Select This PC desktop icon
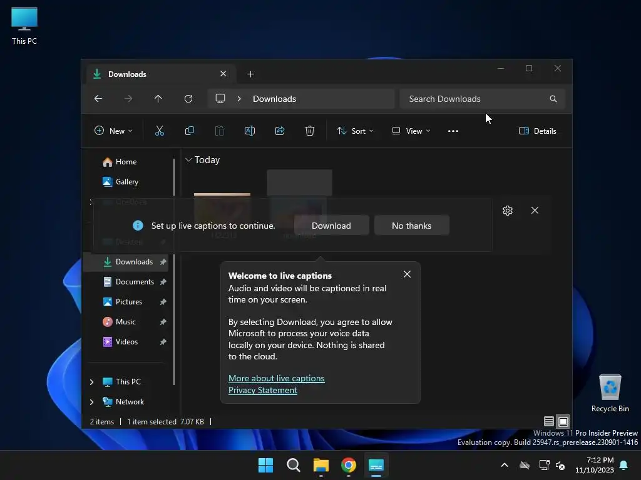This screenshot has width=641, height=480. pos(24,26)
